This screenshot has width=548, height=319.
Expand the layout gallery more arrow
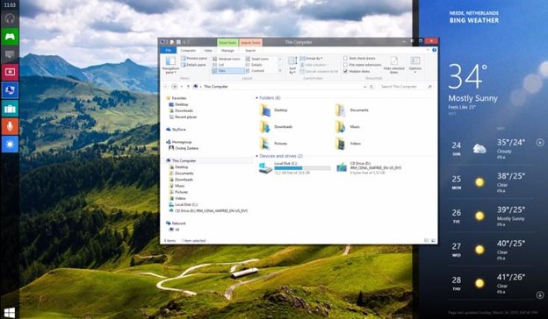click(x=280, y=71)
